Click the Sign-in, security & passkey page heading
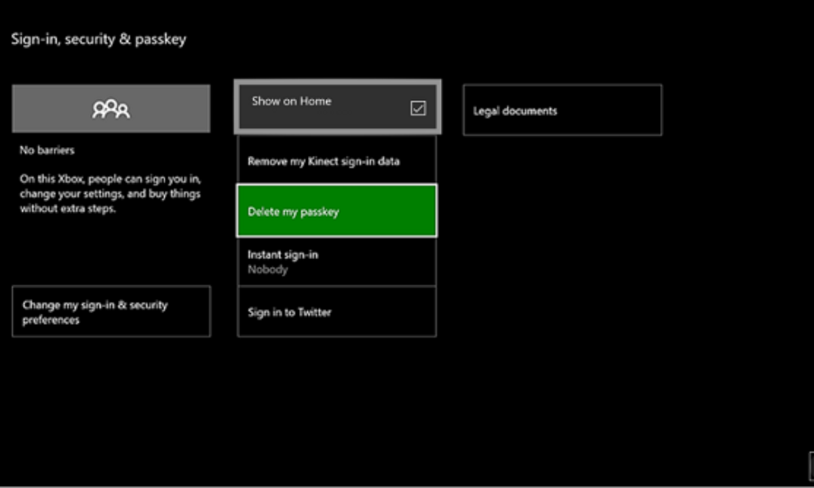This screenshot has width=814, height=488. [x=98, y=39]
